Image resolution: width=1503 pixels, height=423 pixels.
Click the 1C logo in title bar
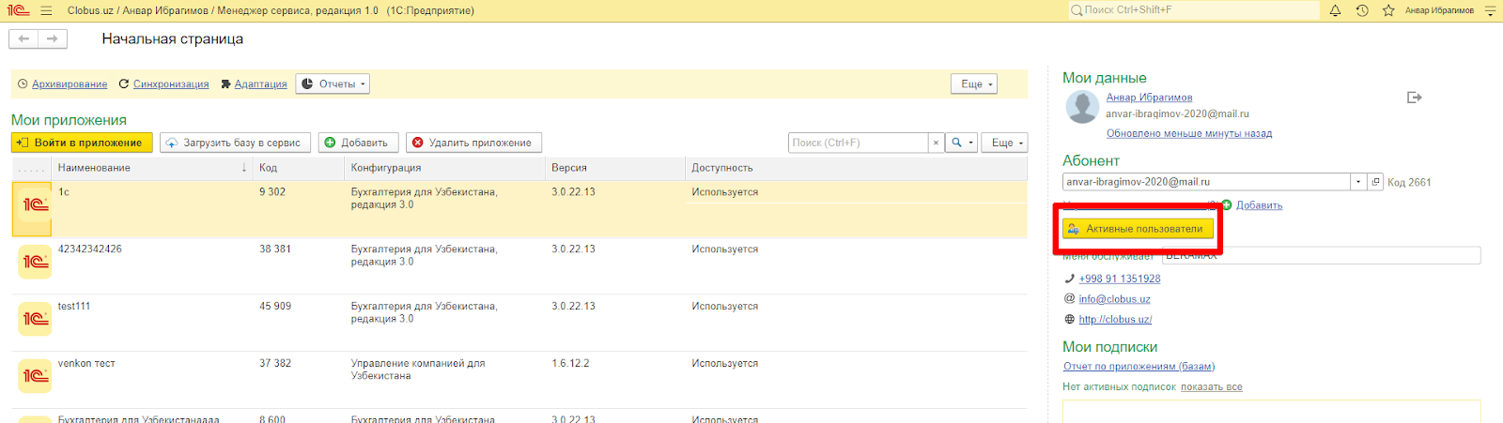(x=17, y=11)
